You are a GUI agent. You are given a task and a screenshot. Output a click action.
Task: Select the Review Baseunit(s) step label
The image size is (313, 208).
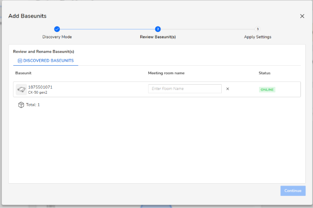tap(157, 37)
